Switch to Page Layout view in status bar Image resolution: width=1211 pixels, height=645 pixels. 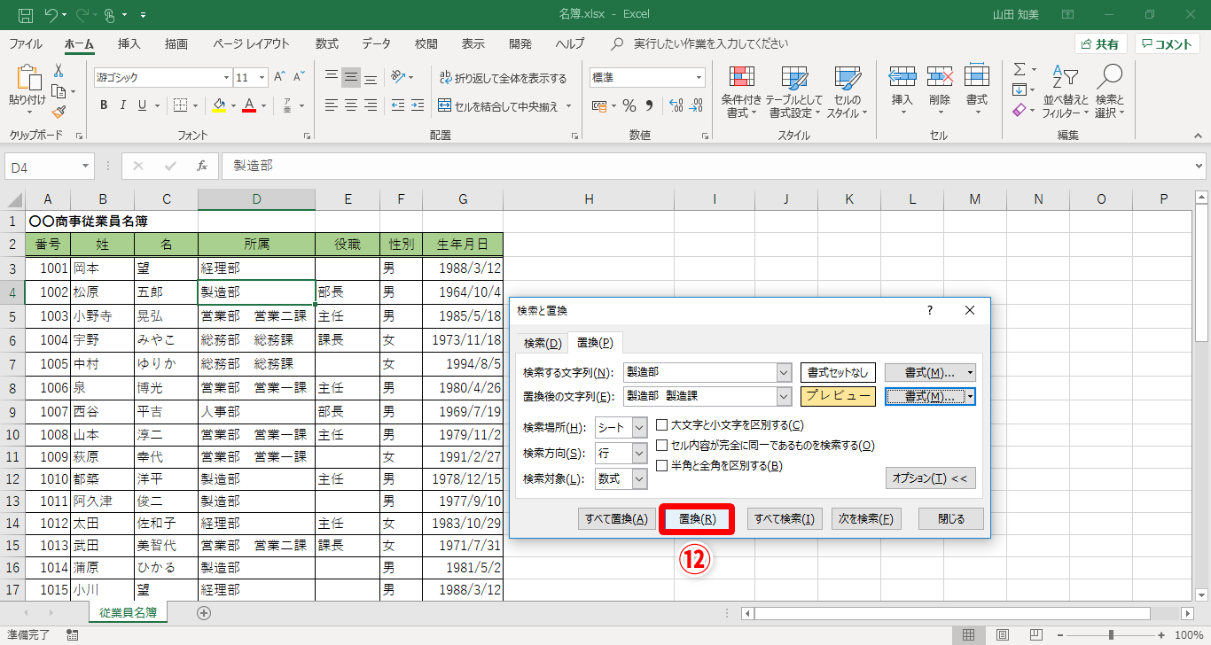(x=1002, y=634)
